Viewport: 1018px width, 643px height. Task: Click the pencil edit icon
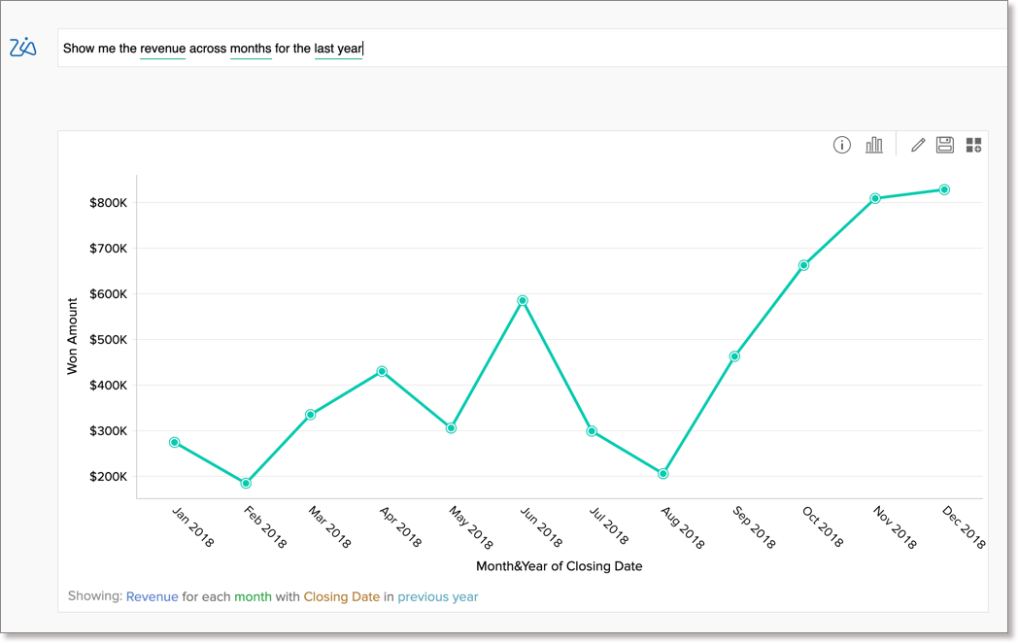[917, 145]
